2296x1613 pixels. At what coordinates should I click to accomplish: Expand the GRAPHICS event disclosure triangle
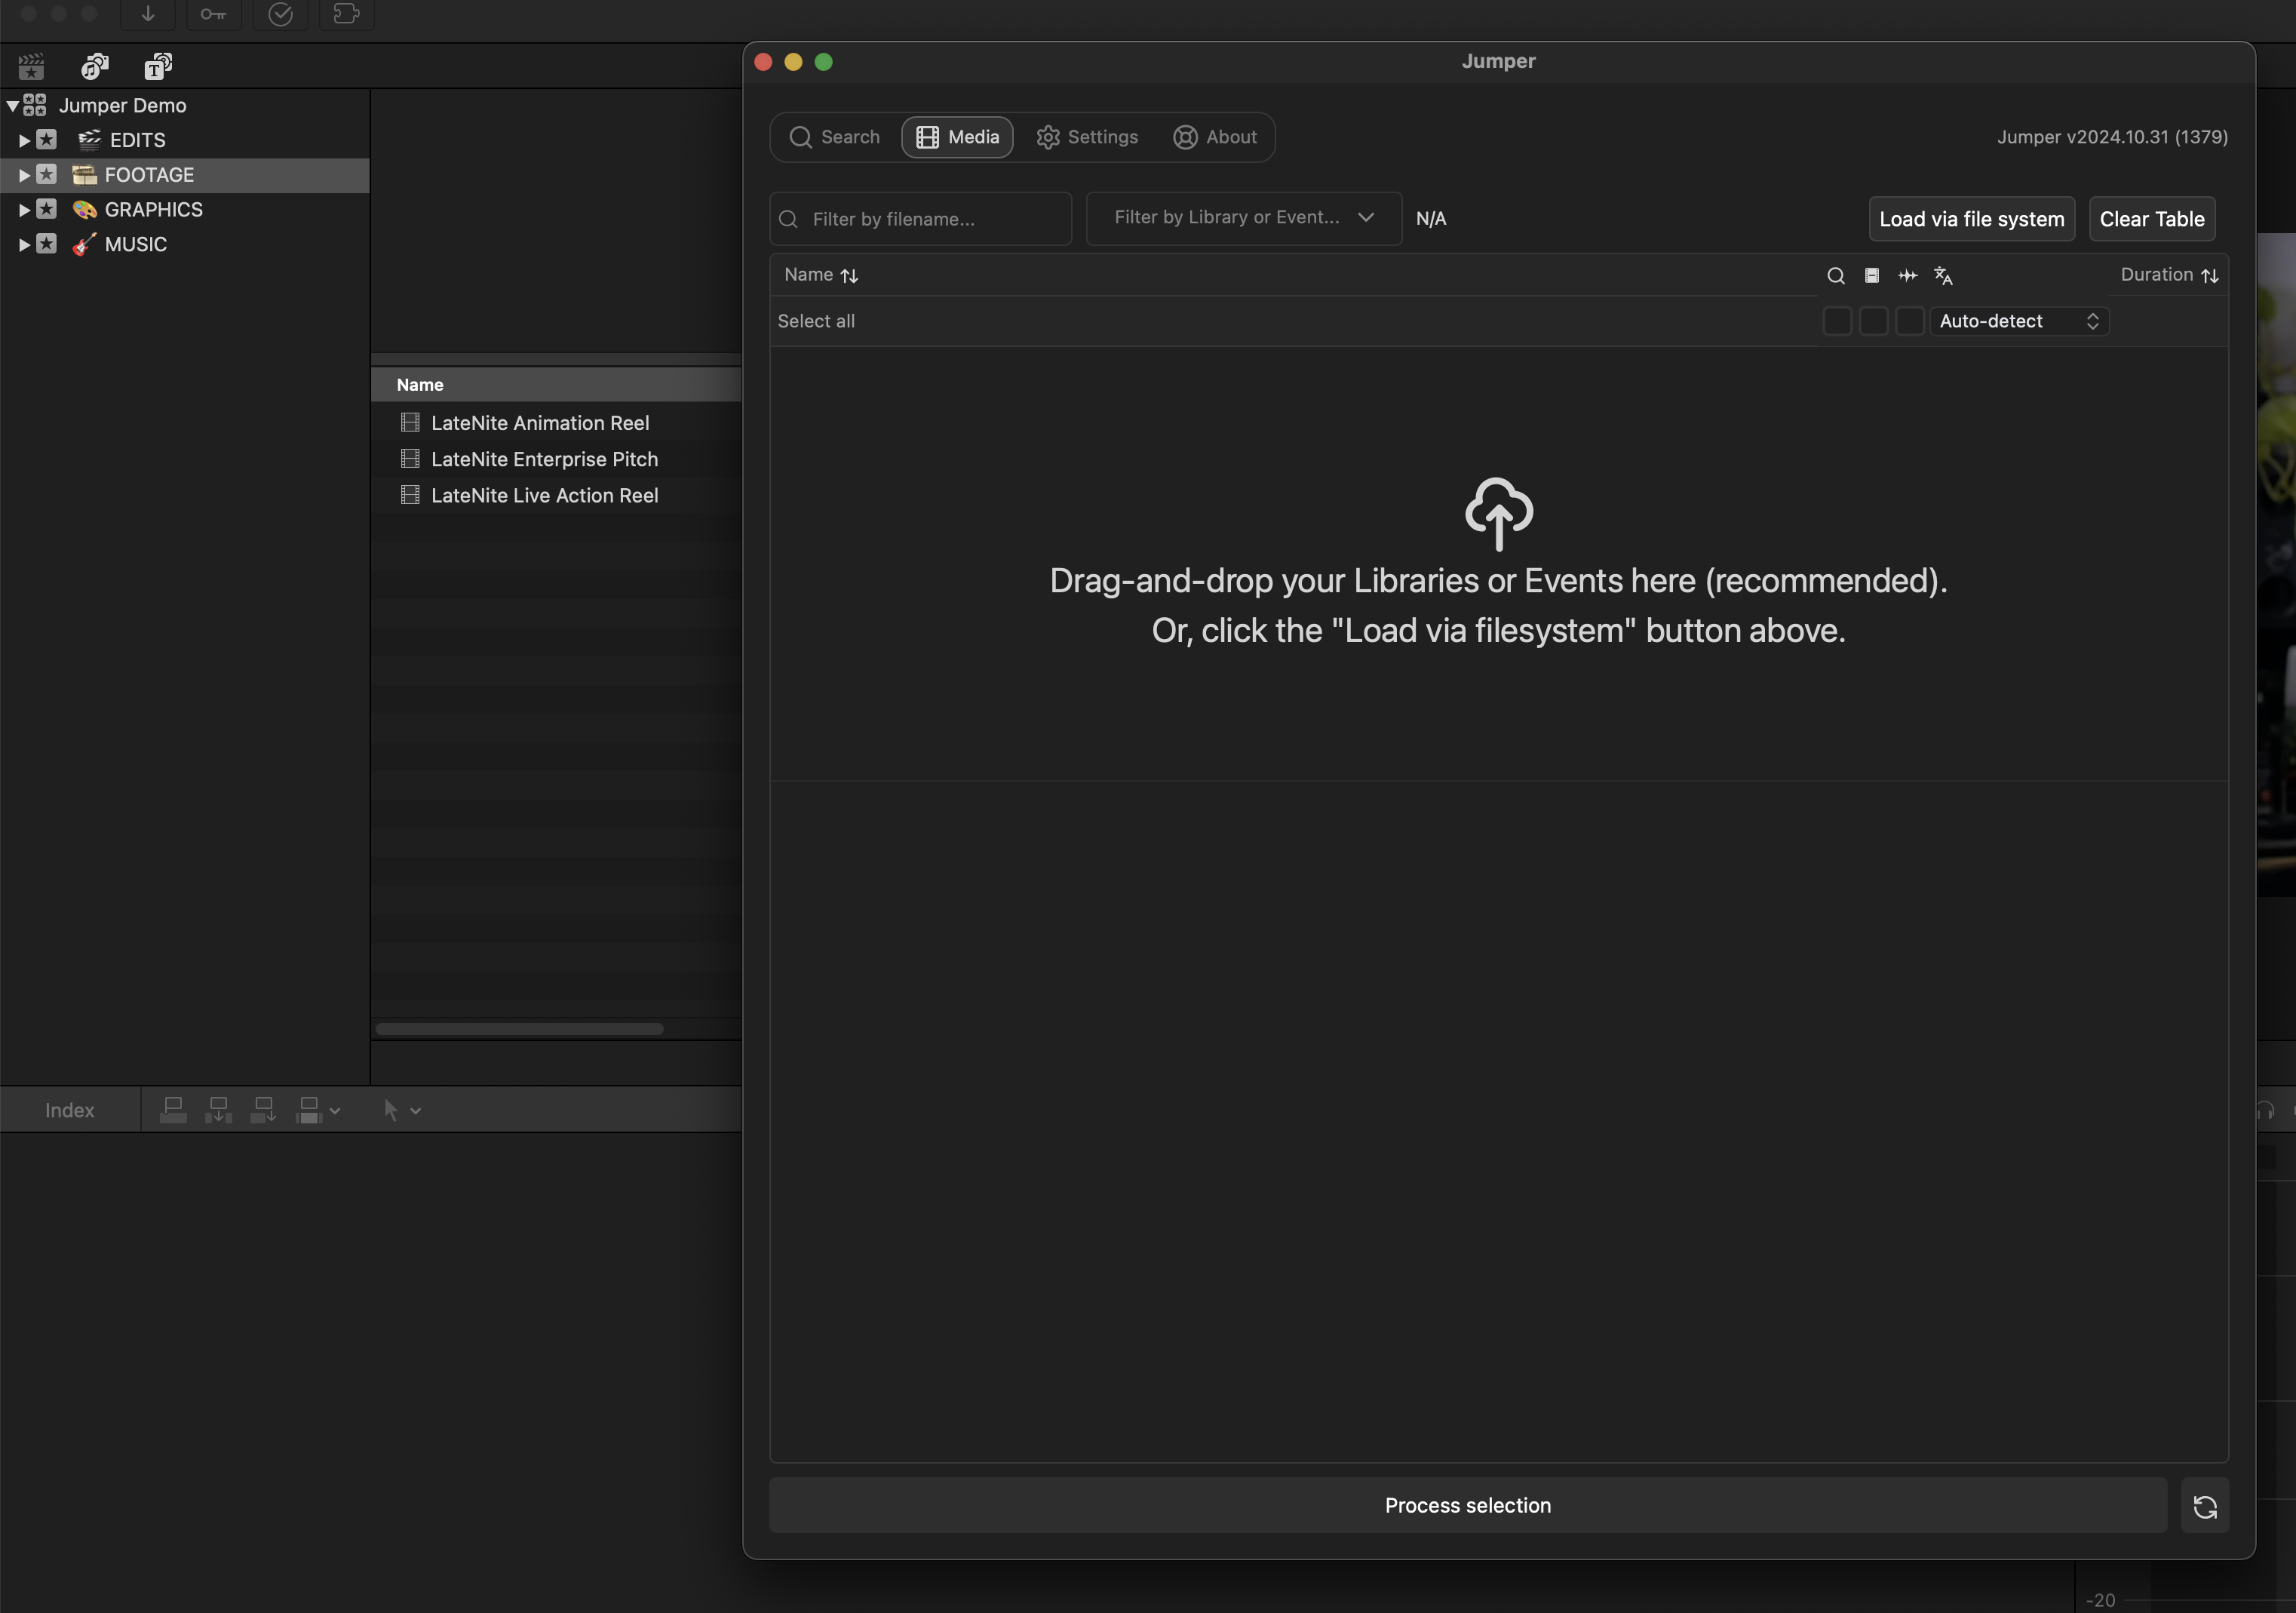pyautogui.click(x=24, y=210)
